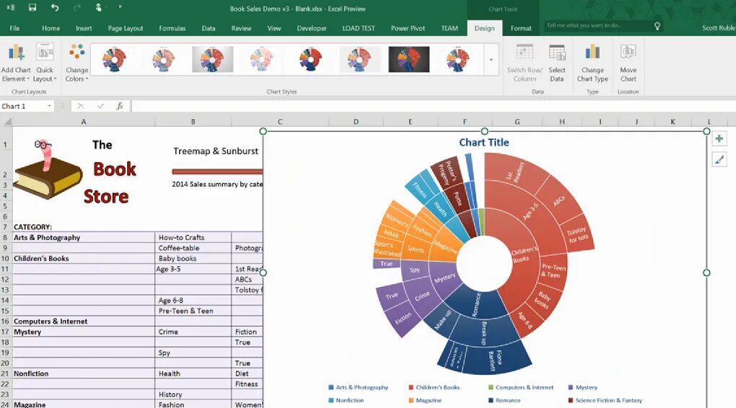
Task: Open the File tab
Action: [x=14, y=28]
